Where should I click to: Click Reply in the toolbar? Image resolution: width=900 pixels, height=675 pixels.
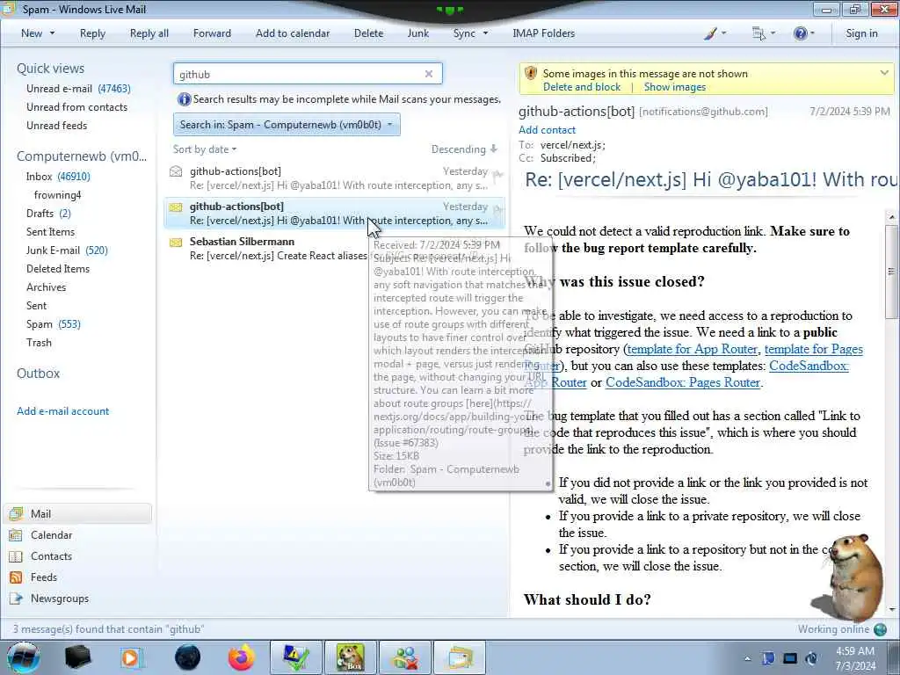[92, 33]
